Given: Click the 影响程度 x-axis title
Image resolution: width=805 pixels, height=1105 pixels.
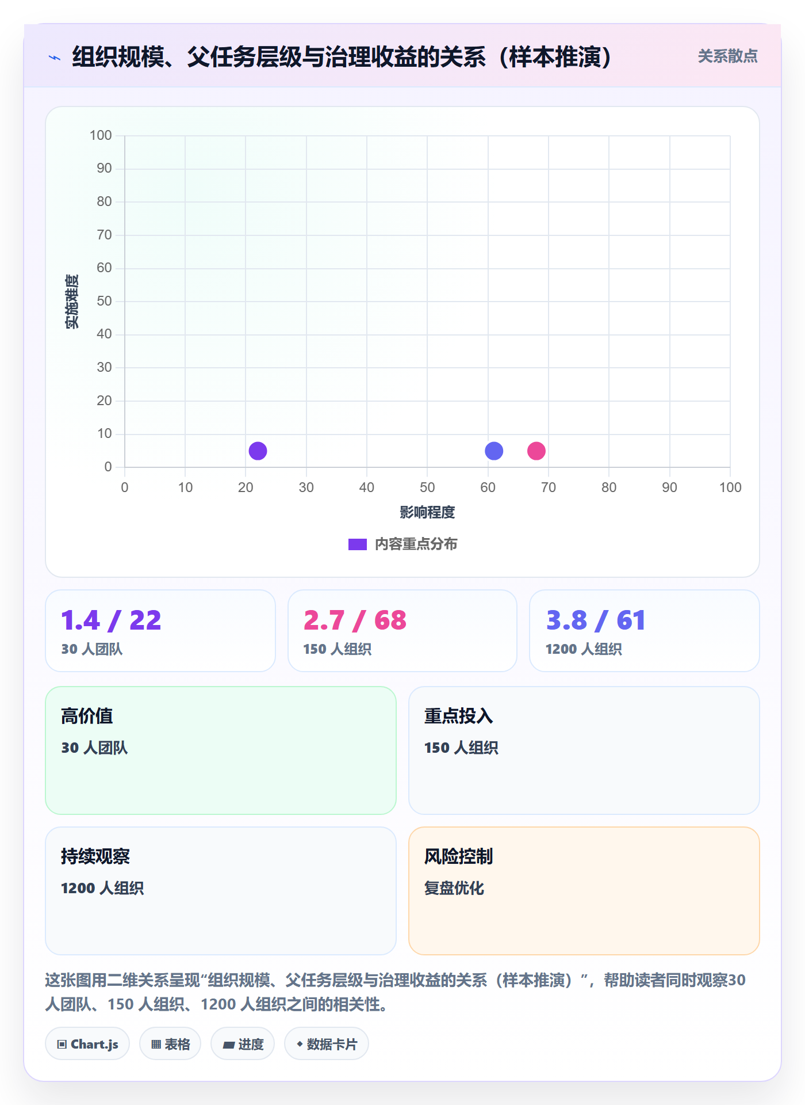Looking at the screenshot, I should pyautogui.click(x=427, y=512).
